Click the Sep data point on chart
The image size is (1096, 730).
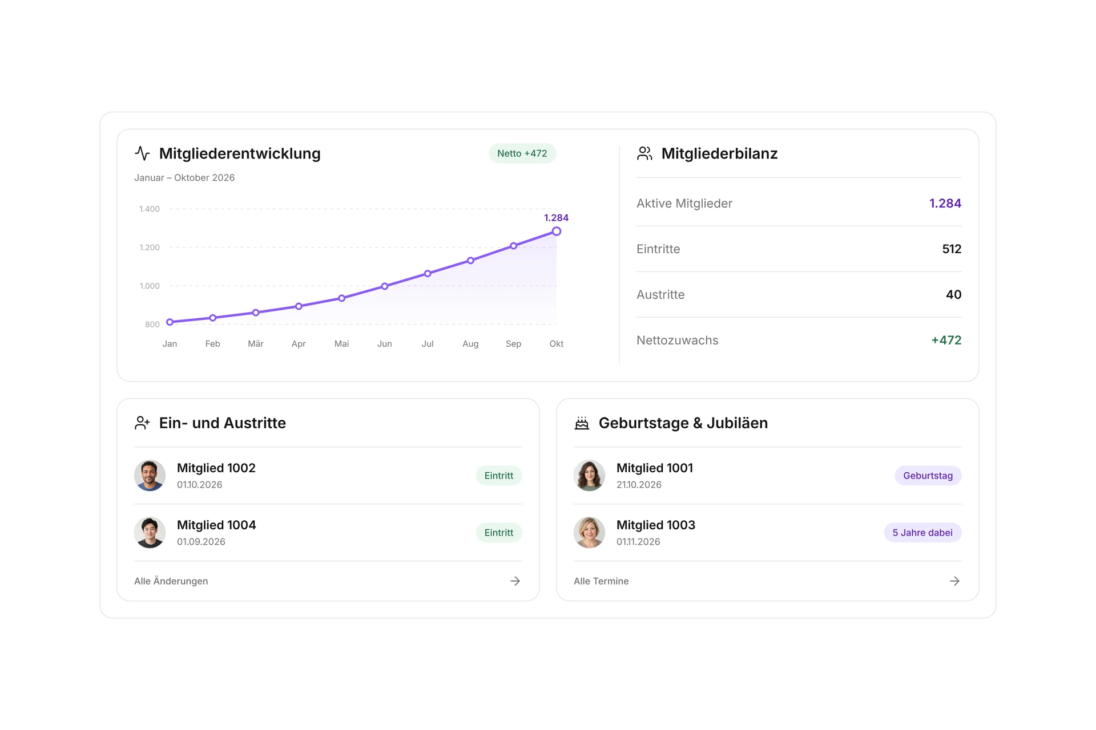[x=514, y=246]
